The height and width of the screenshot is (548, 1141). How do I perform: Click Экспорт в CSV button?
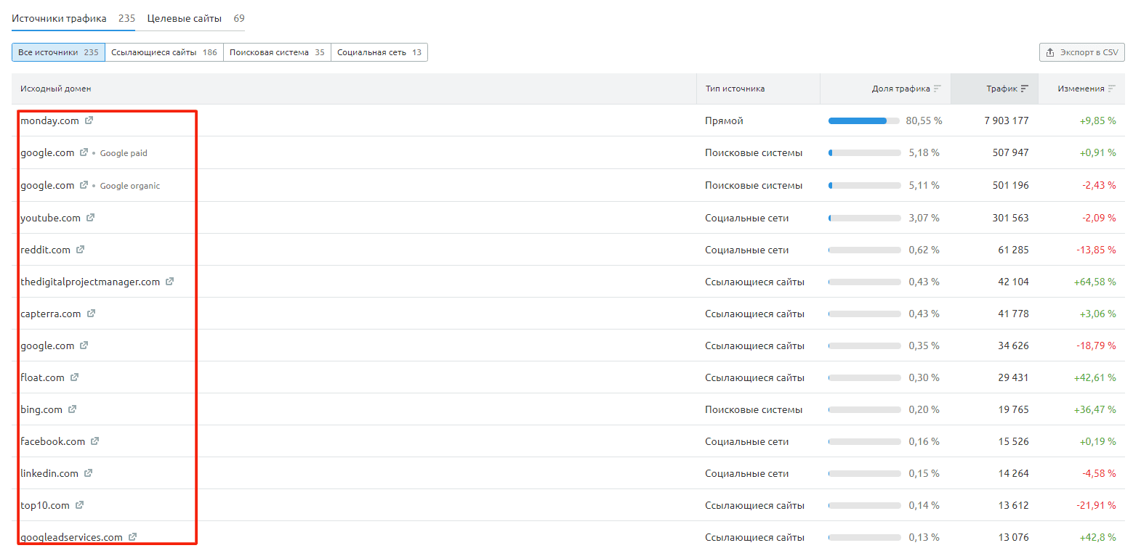(1081, 52)
